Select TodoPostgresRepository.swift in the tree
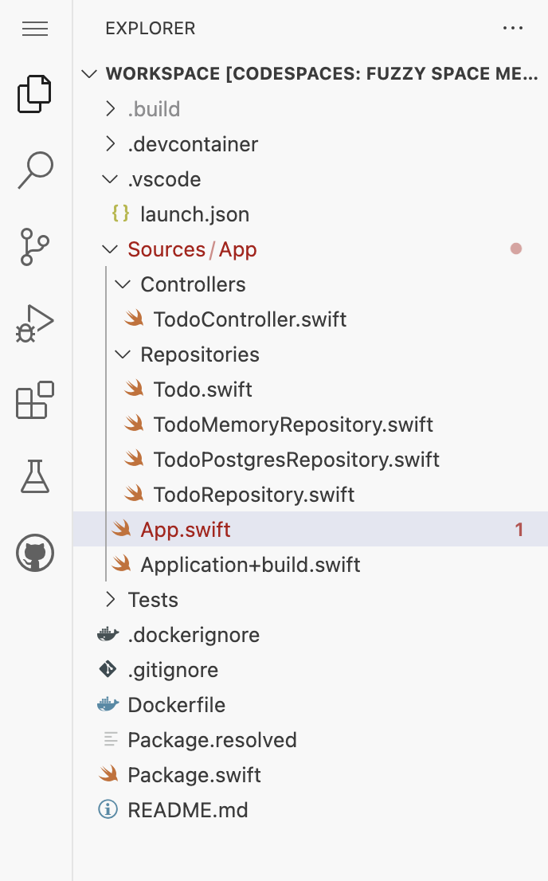Viewport: 548px width, 881px height. tap(296, 460)
